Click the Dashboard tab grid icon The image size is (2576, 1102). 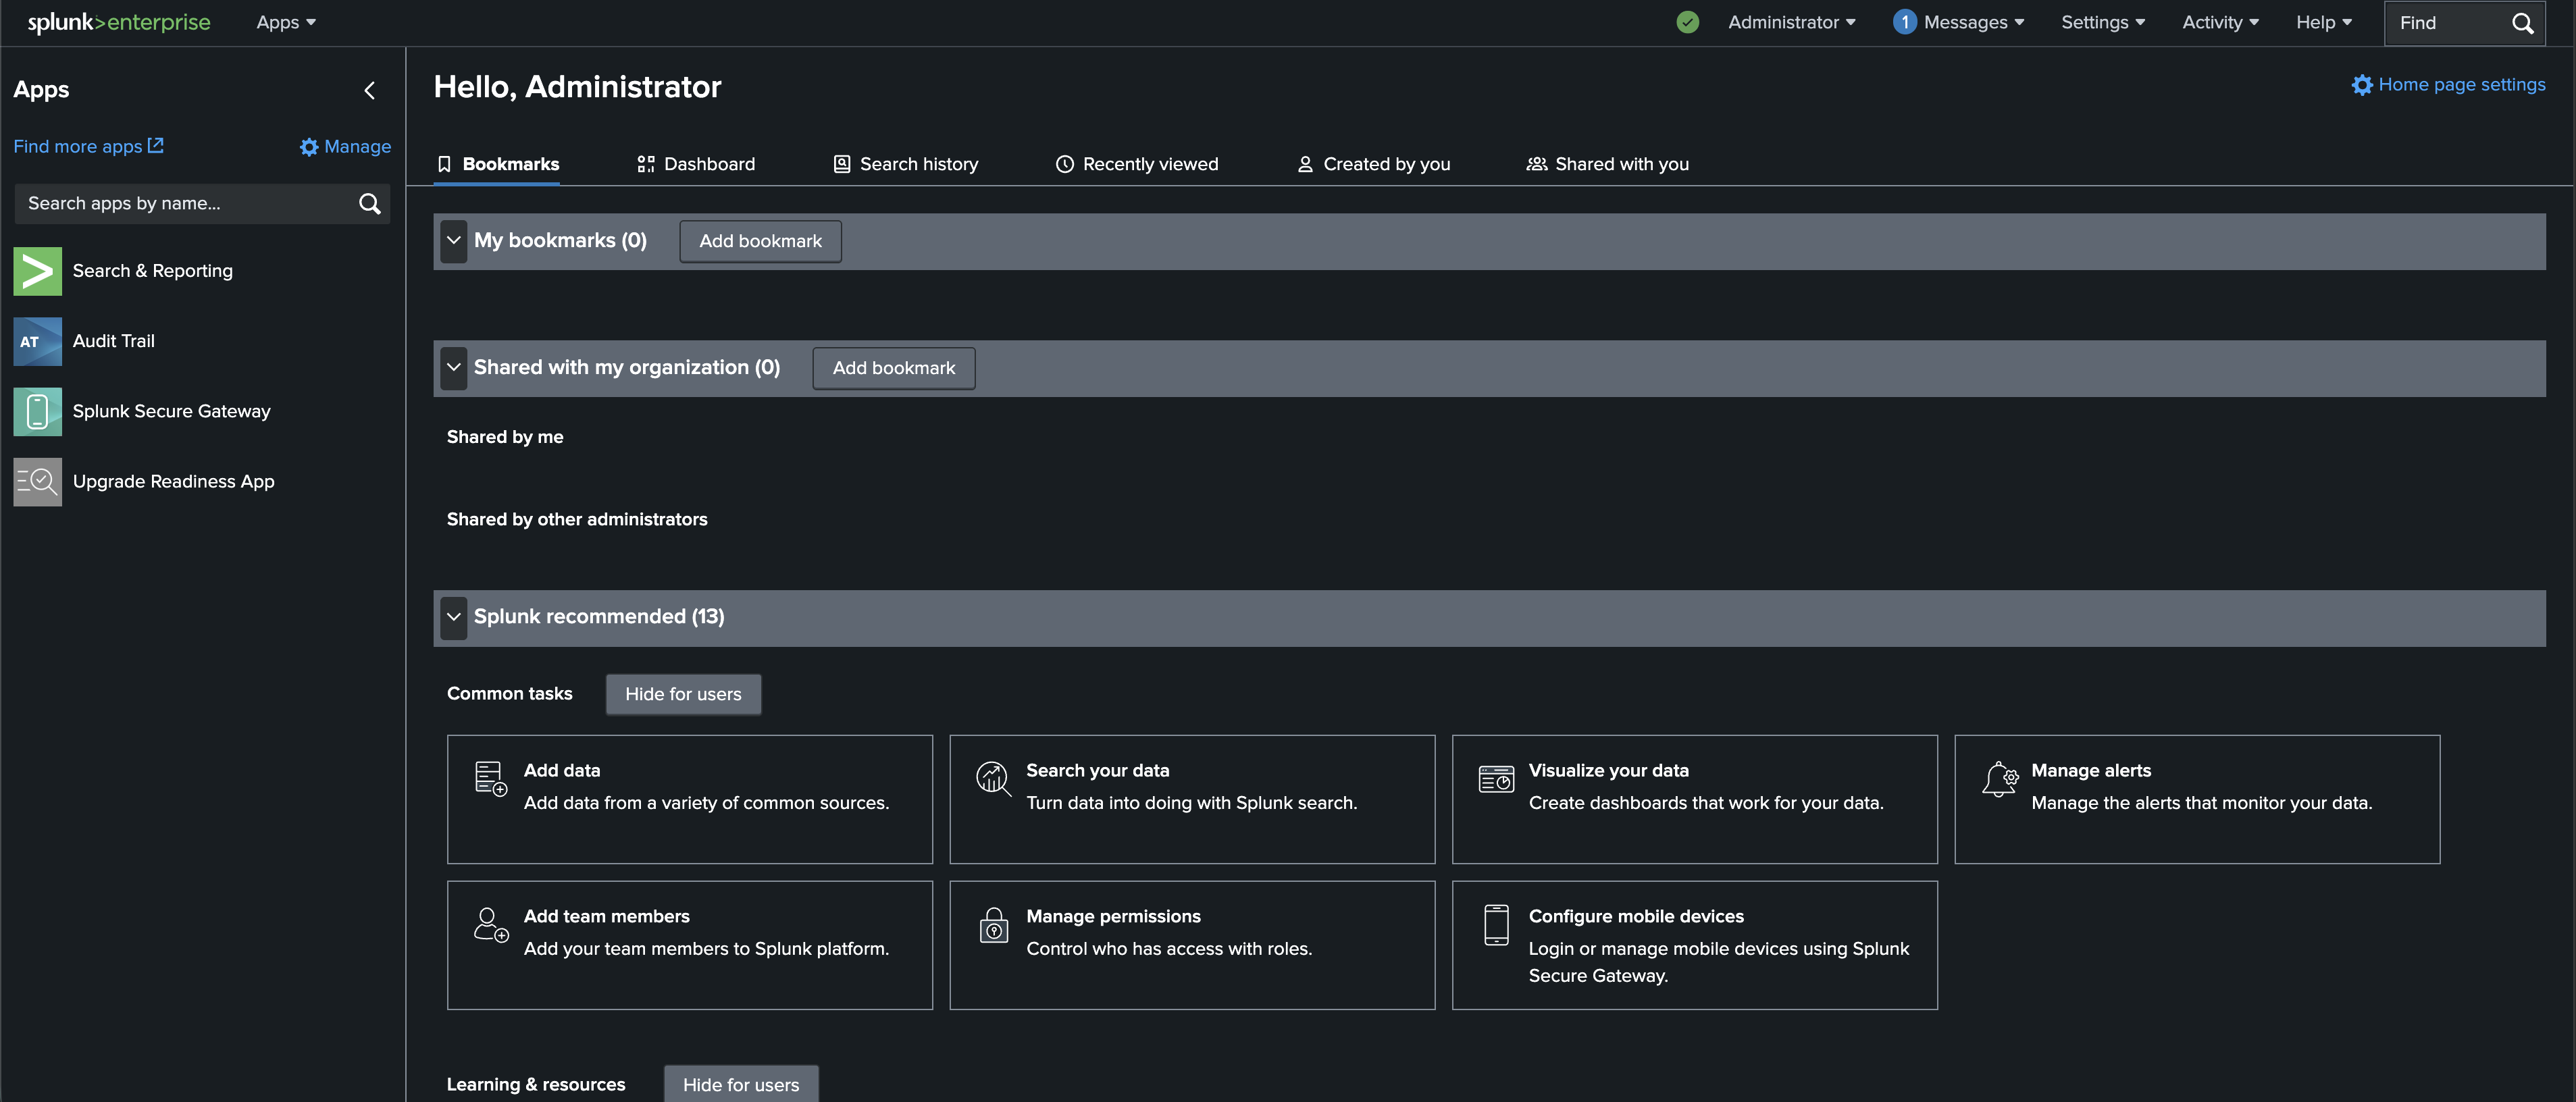tap(646, 164)
